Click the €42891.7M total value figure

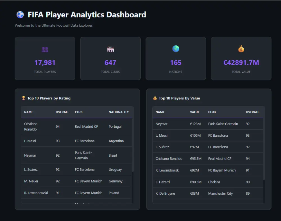tap(241, 63)
